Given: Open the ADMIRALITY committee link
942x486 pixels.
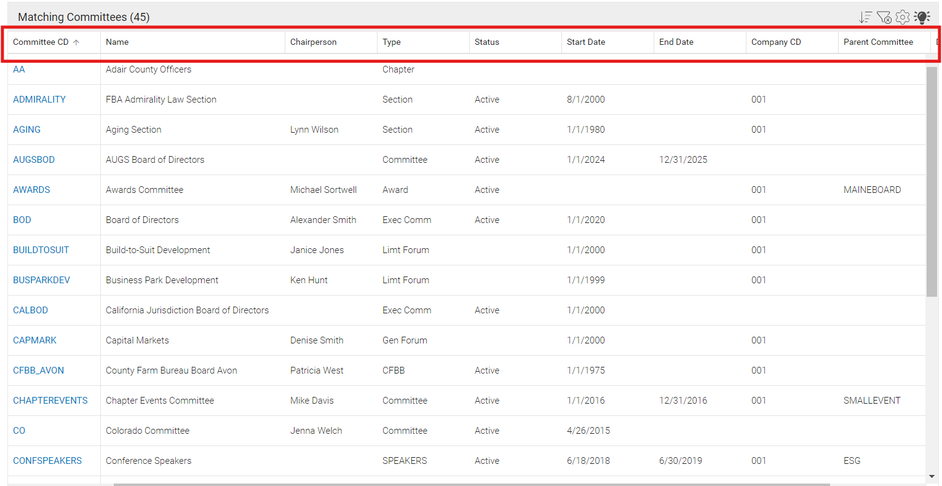Looking at the screenshot, I should point(39,100).
